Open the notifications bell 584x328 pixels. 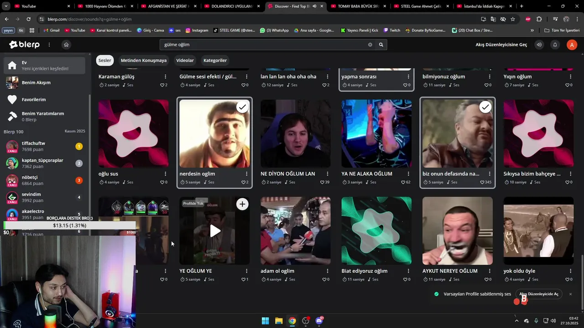[555, 45]
